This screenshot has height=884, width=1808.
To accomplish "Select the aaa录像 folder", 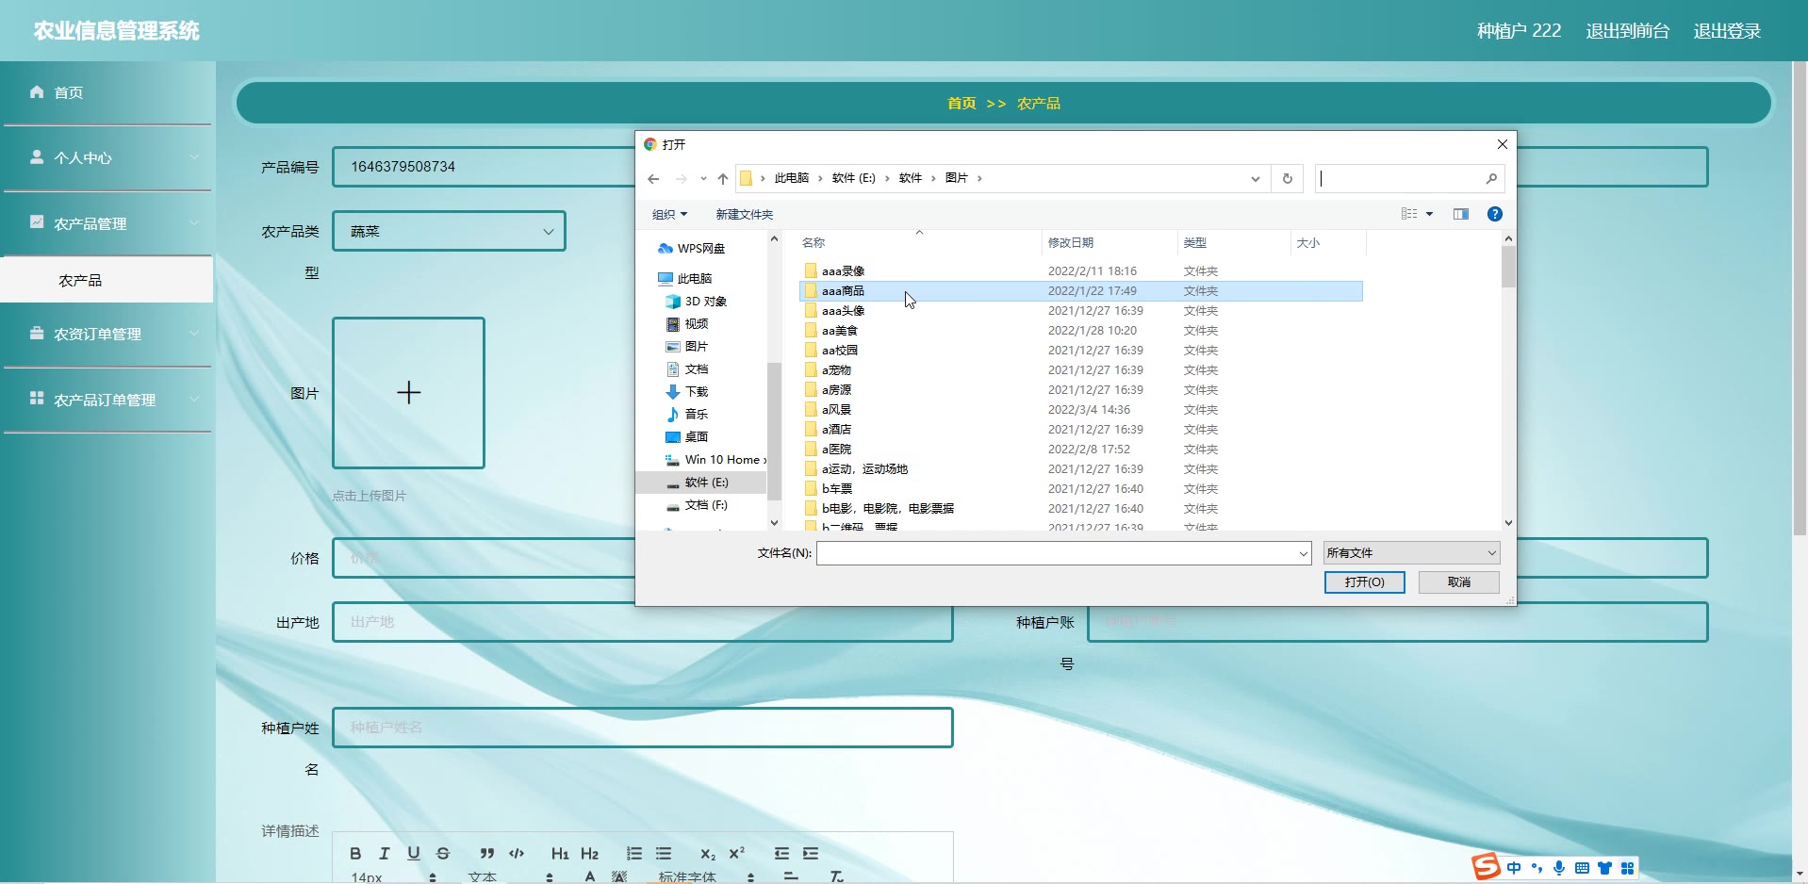I will [843, 271].
